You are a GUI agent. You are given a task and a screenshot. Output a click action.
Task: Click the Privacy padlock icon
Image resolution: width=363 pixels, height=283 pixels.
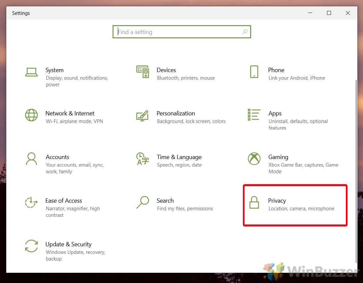pyautogui.click(x=254, y=202)
